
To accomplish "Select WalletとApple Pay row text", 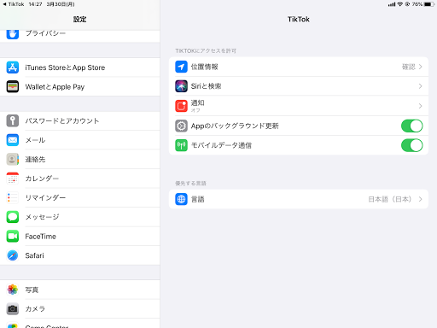I will tap(55, 87).
